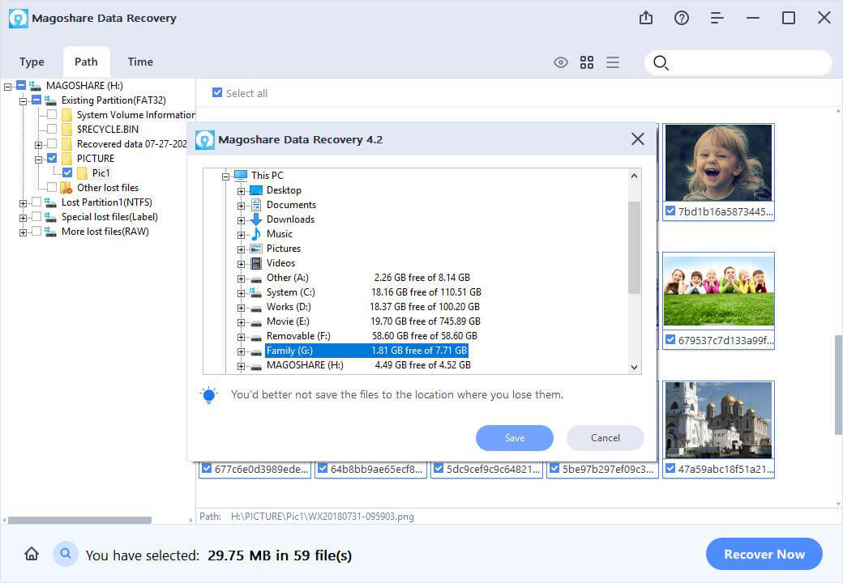Open the laughing child photo thumbnail
The height and width of the screenshot is (583, 843).
718,163
